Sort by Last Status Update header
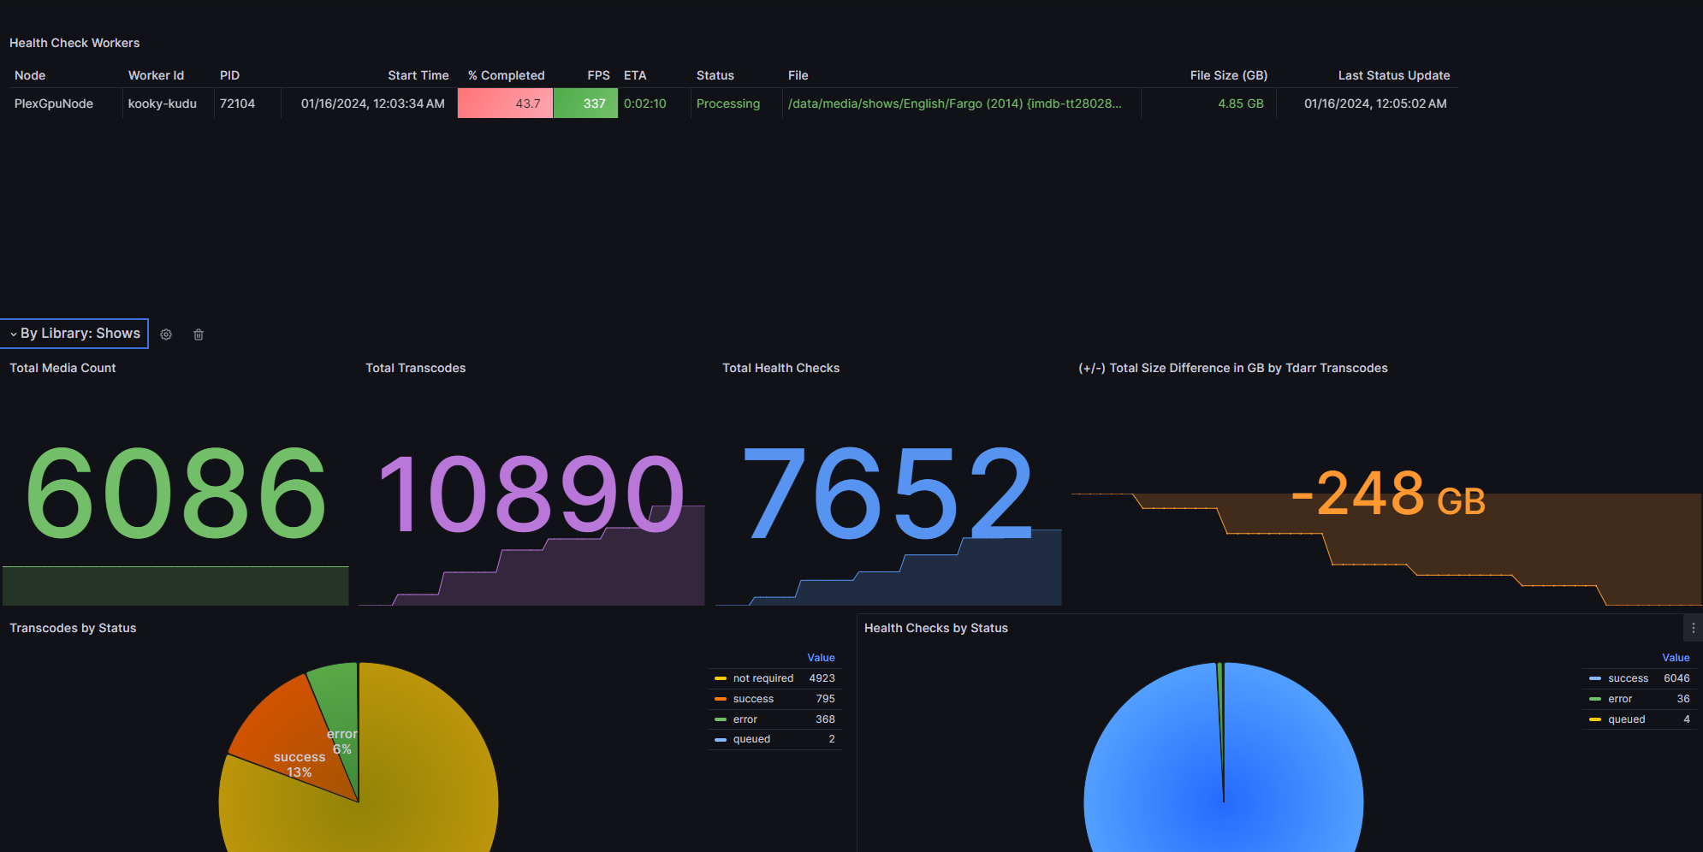The image size is (1703, 852). [x=1394, y=75]
